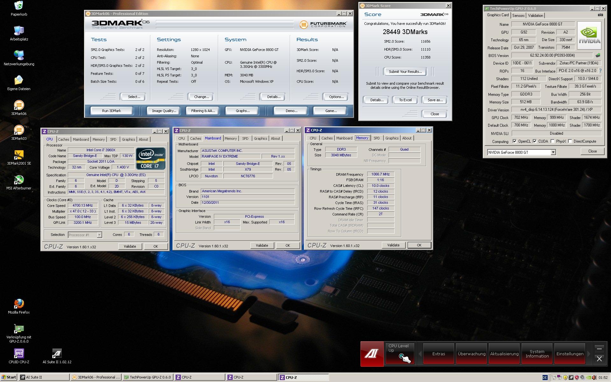Viewport: 611px width, 382px height.
Task: Toggle the CUDA checkbox in GPU-Z
Action: coord(535,141)
